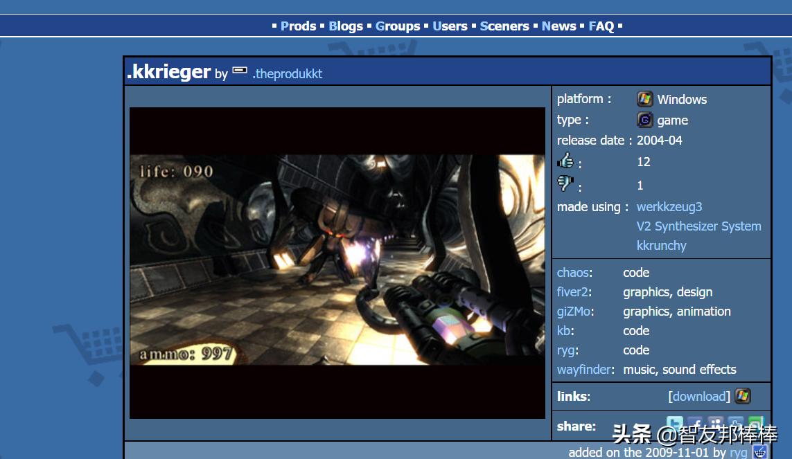792x459 pixels.
Task: Click the thumbs up icon
Action: (565, 161)
